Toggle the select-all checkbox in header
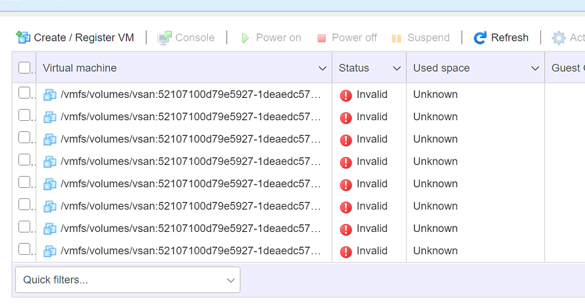Image resolution: width=585 pixels, height=308 pixels. point(24,68)
